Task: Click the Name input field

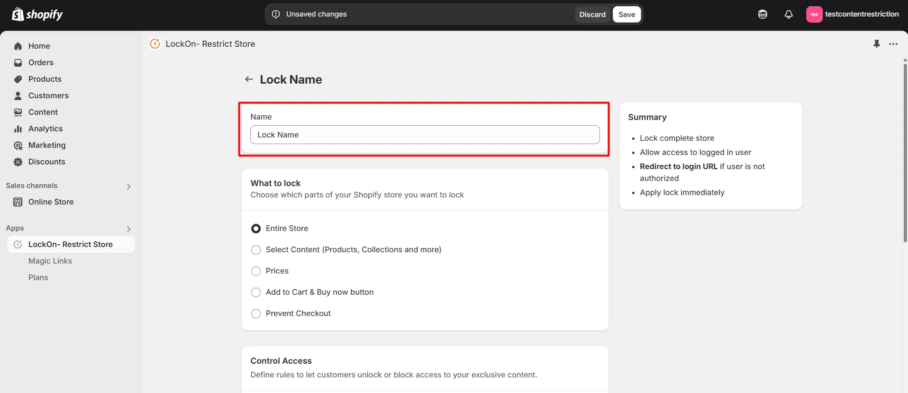Action: (x=425, y=135)
